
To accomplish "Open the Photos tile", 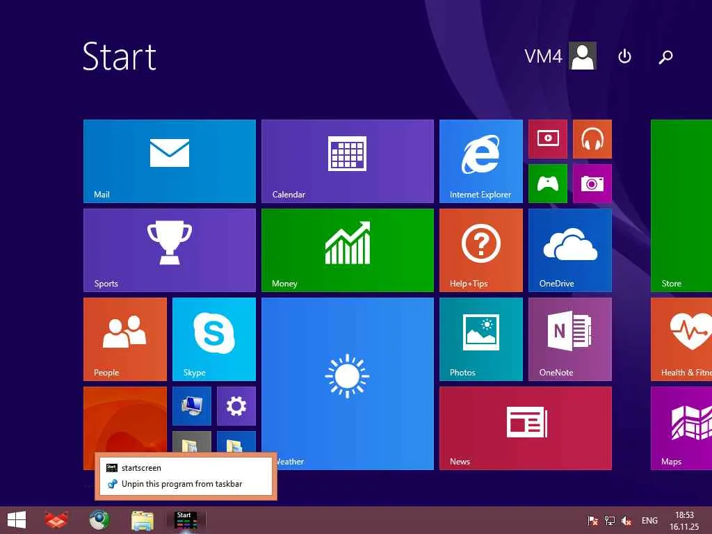I will tap(481, 339).
